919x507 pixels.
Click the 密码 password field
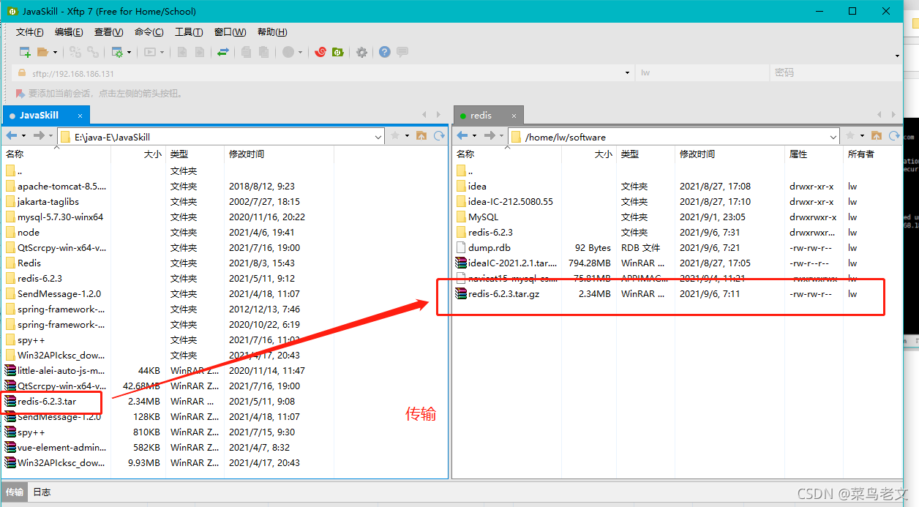coord(835,73)
